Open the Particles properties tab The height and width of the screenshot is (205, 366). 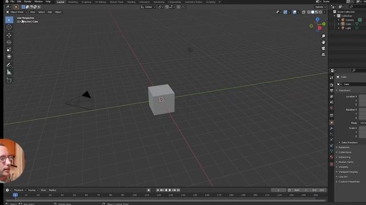(x=332, y=134)
